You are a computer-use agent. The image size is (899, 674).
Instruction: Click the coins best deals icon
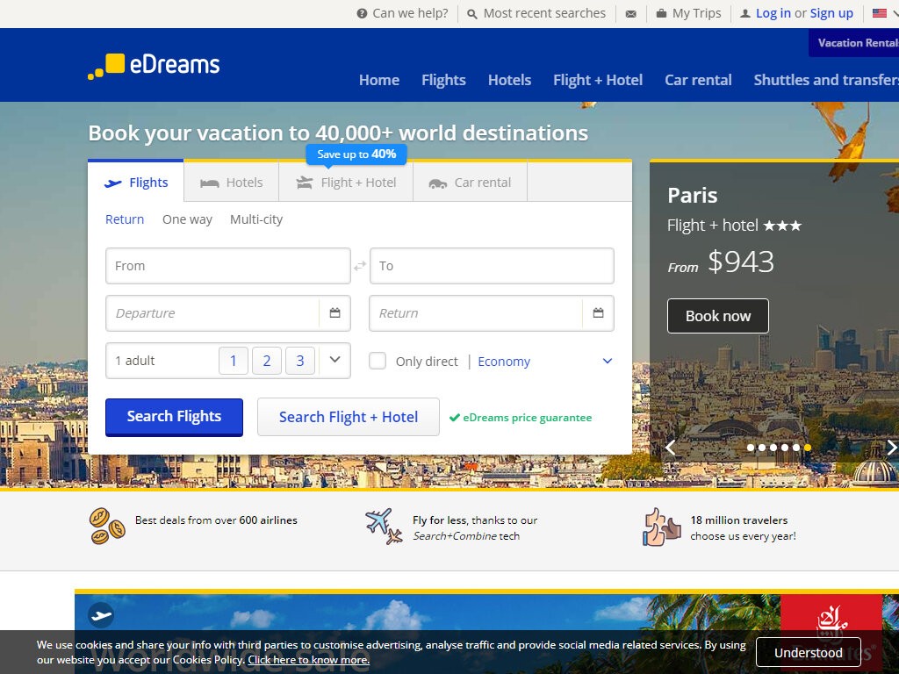(x=107, y=526)
